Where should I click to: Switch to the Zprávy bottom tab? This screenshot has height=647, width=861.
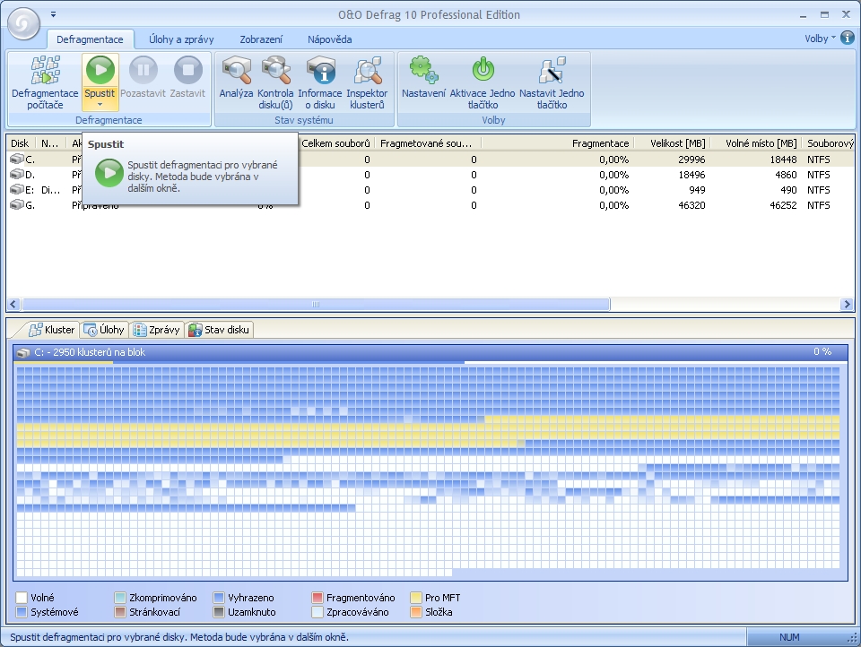156,330
